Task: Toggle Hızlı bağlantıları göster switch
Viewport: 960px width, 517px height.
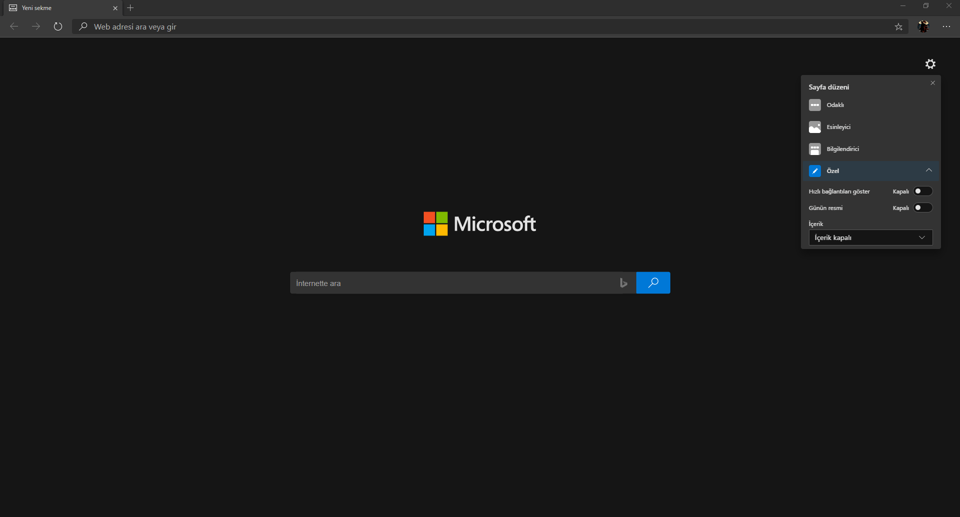Action: (923, 191)
